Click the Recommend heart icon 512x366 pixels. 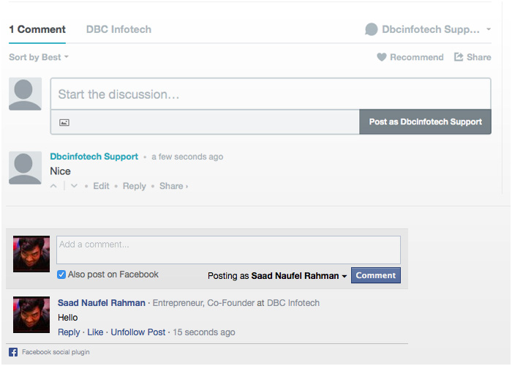click(381, 57)
